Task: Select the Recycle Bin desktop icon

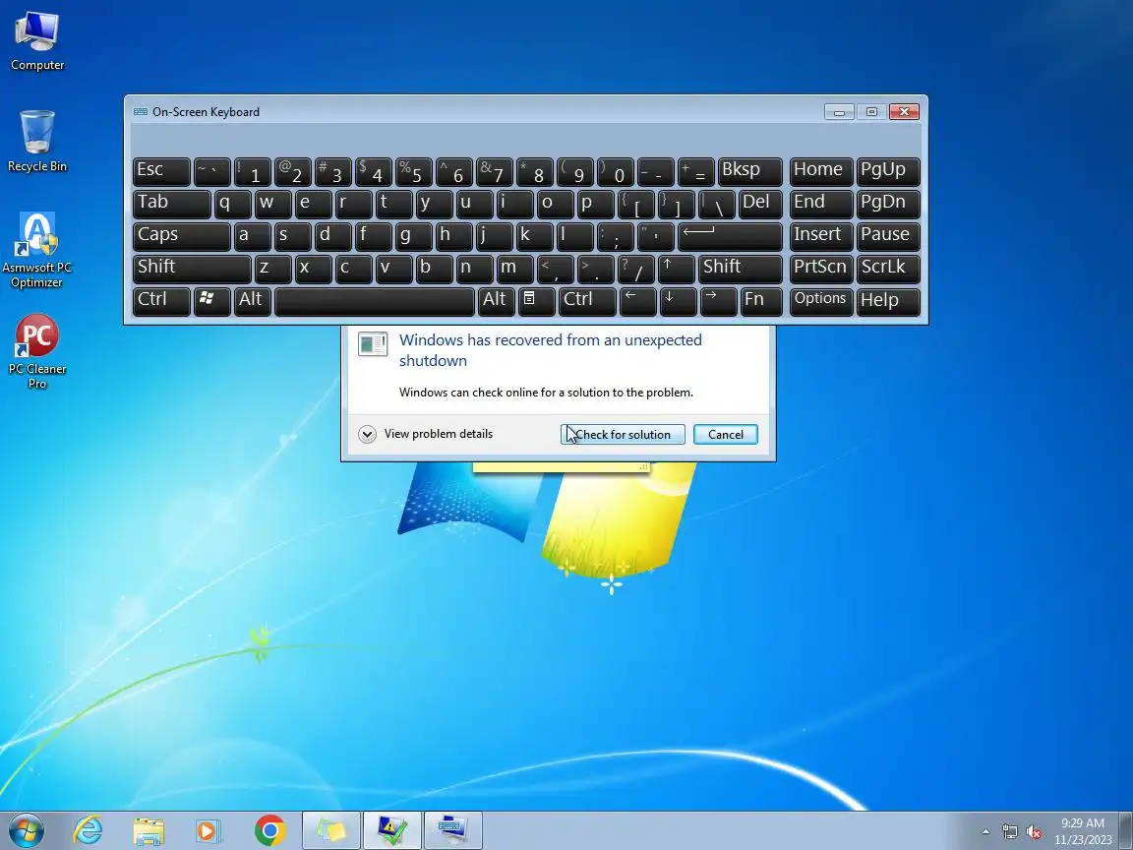Action: (36, 142)
